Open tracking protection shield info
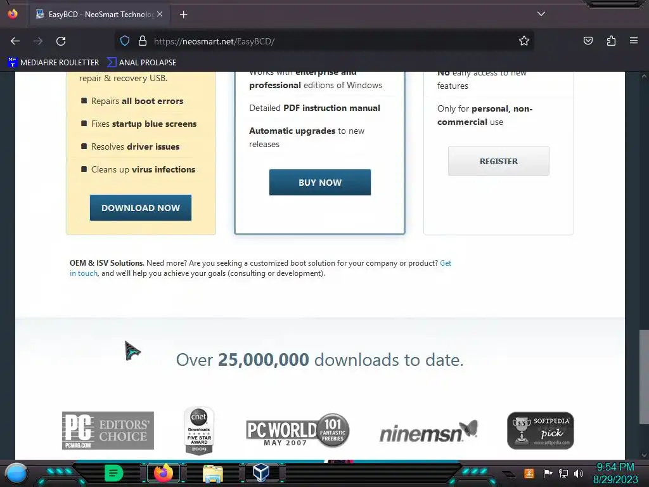Viewport: 649px width, 487px height. click(x=125, y=41)
